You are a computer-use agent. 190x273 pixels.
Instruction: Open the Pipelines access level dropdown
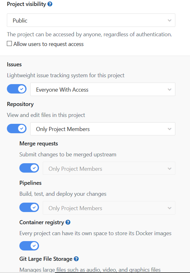[109, 208]
